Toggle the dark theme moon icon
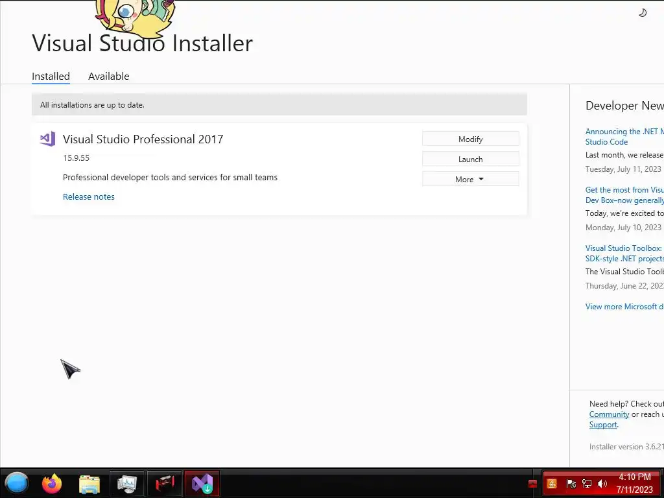 643,13
